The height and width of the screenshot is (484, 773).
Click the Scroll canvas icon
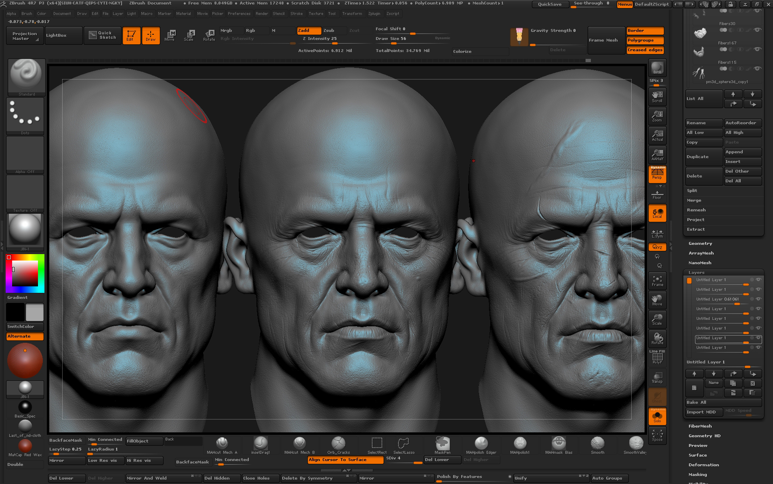(657, 96)
